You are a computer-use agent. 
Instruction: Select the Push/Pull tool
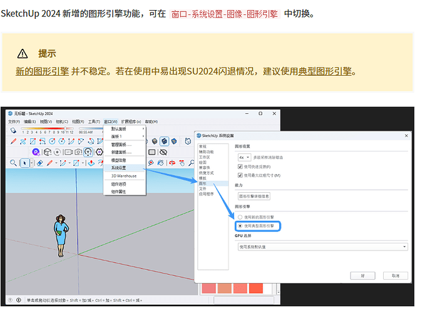pos(91,163)
